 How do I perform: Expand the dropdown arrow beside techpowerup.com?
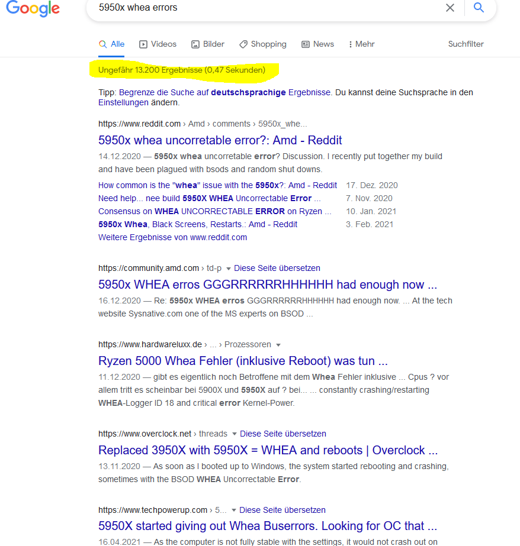[233, 510]
